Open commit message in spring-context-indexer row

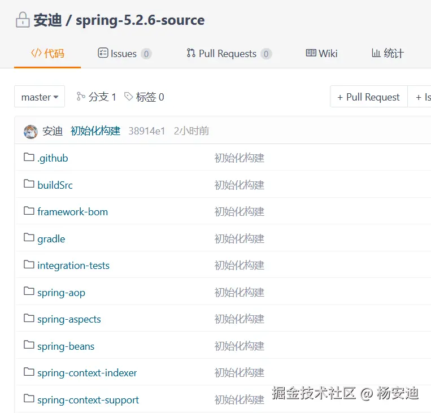coord(239,372)
